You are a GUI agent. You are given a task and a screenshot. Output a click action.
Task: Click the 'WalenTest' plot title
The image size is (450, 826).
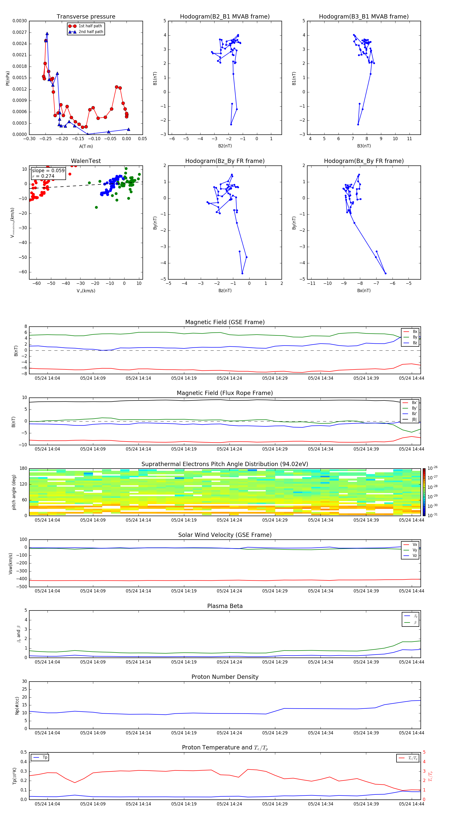click(x=86, y=161)
